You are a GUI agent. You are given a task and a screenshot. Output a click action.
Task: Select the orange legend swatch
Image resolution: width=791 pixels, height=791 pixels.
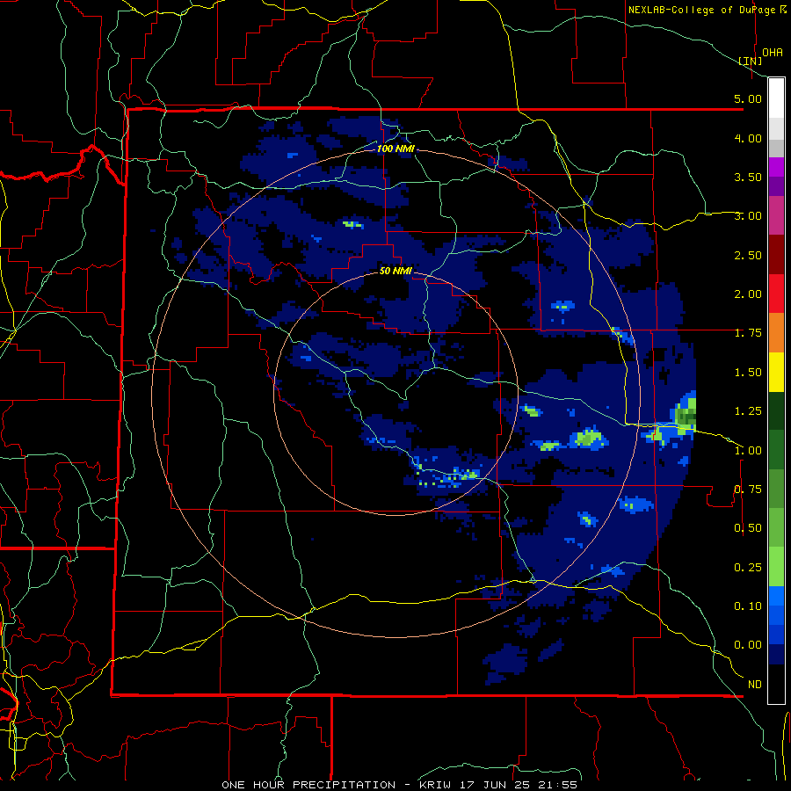point(776,333)
